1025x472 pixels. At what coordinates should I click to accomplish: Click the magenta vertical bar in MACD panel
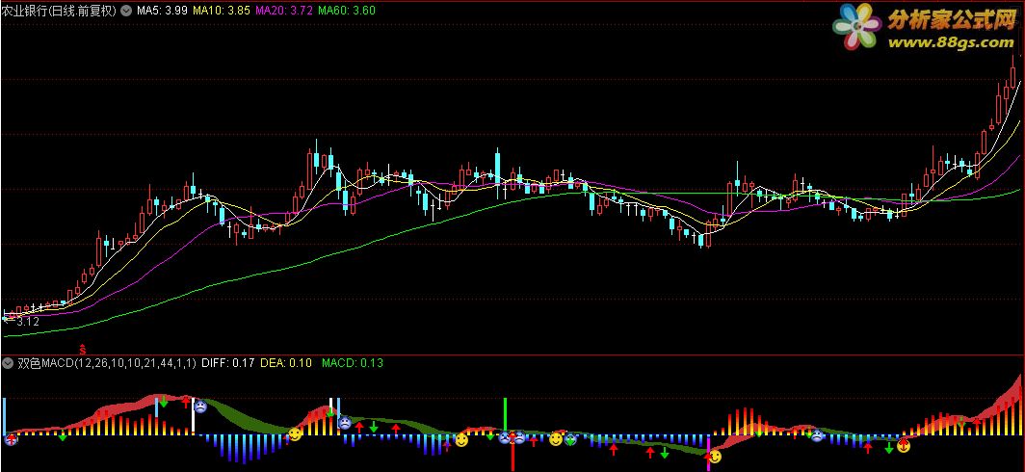click(x=709, y=453)
